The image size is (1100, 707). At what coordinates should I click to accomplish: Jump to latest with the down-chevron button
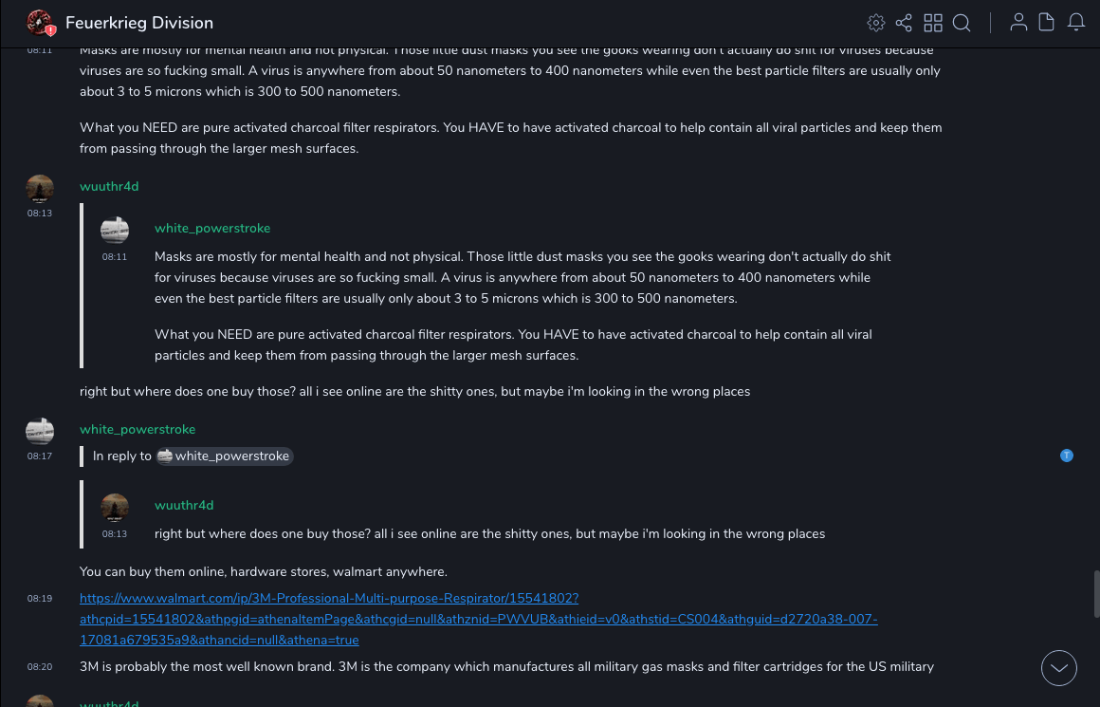click(x=1059, y=668)
